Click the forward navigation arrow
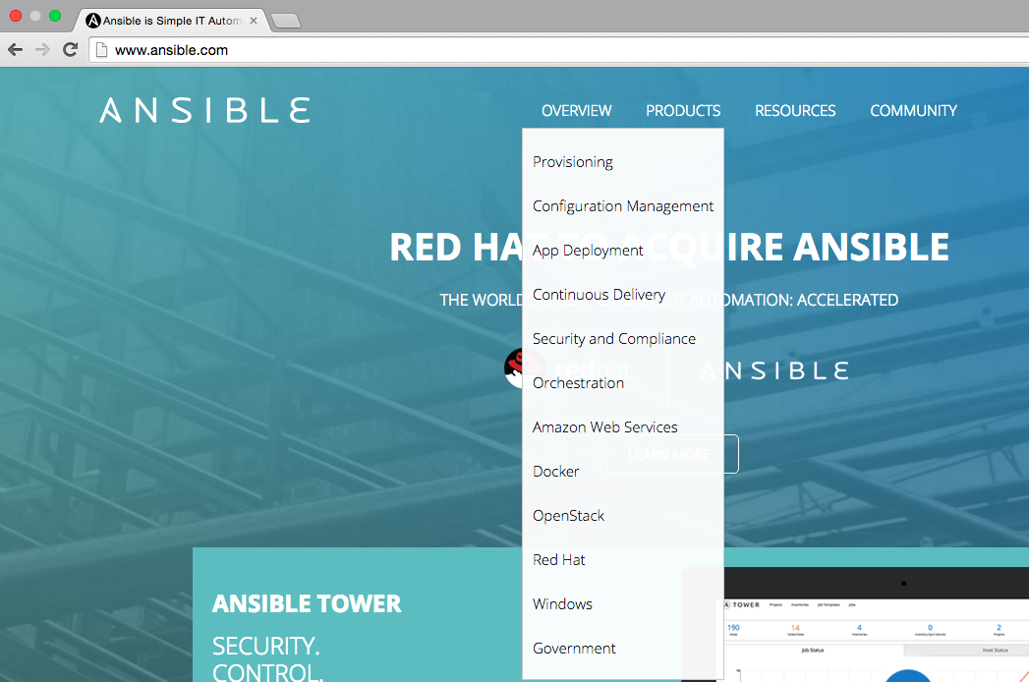The height and width of the screenshot is (682, 1029). (x=41, y=49)
